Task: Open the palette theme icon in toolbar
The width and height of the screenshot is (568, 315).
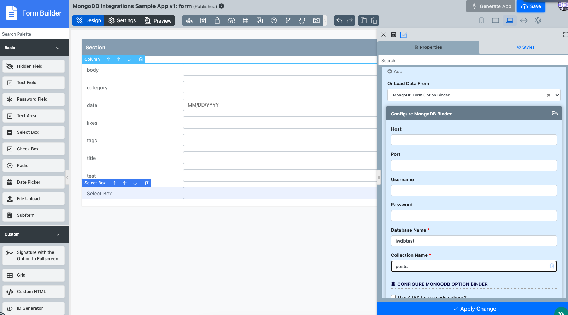Action: point(538,20)
